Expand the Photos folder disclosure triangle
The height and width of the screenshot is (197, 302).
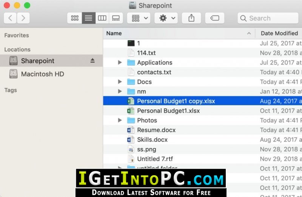[x=120, y=120]
